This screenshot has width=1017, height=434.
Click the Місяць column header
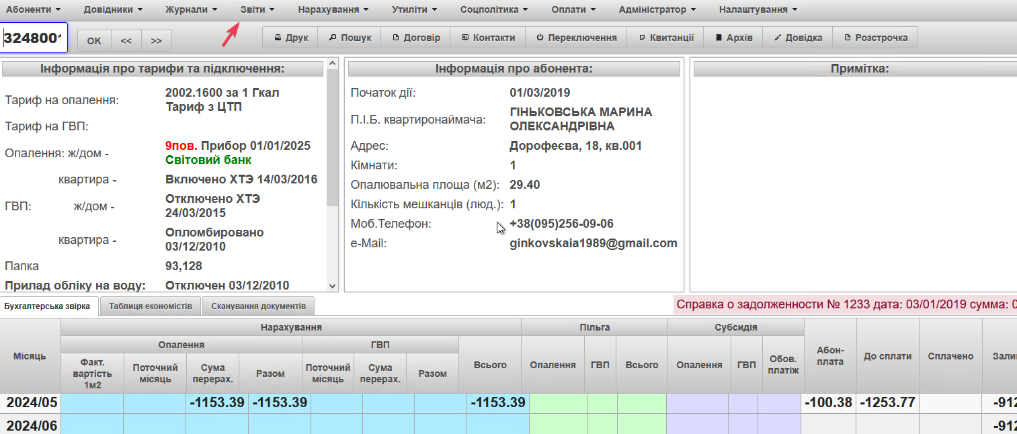tap(30, 355)
